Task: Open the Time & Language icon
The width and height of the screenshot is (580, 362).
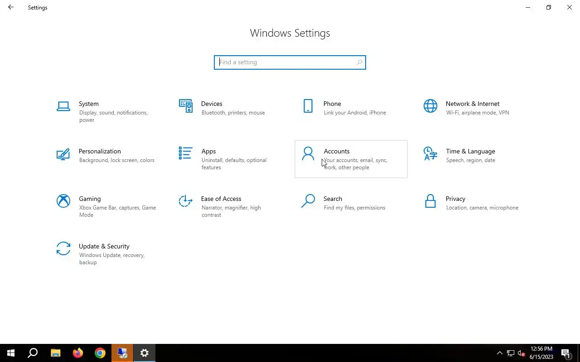Action: (x=430, y=153)
